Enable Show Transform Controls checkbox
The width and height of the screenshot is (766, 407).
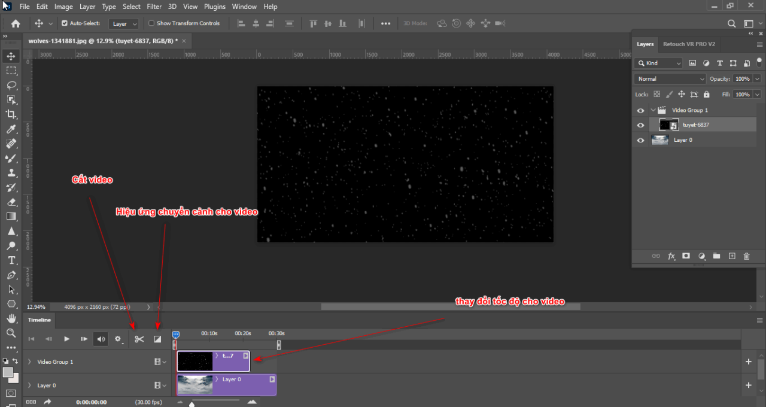click(x=151, y=23)
